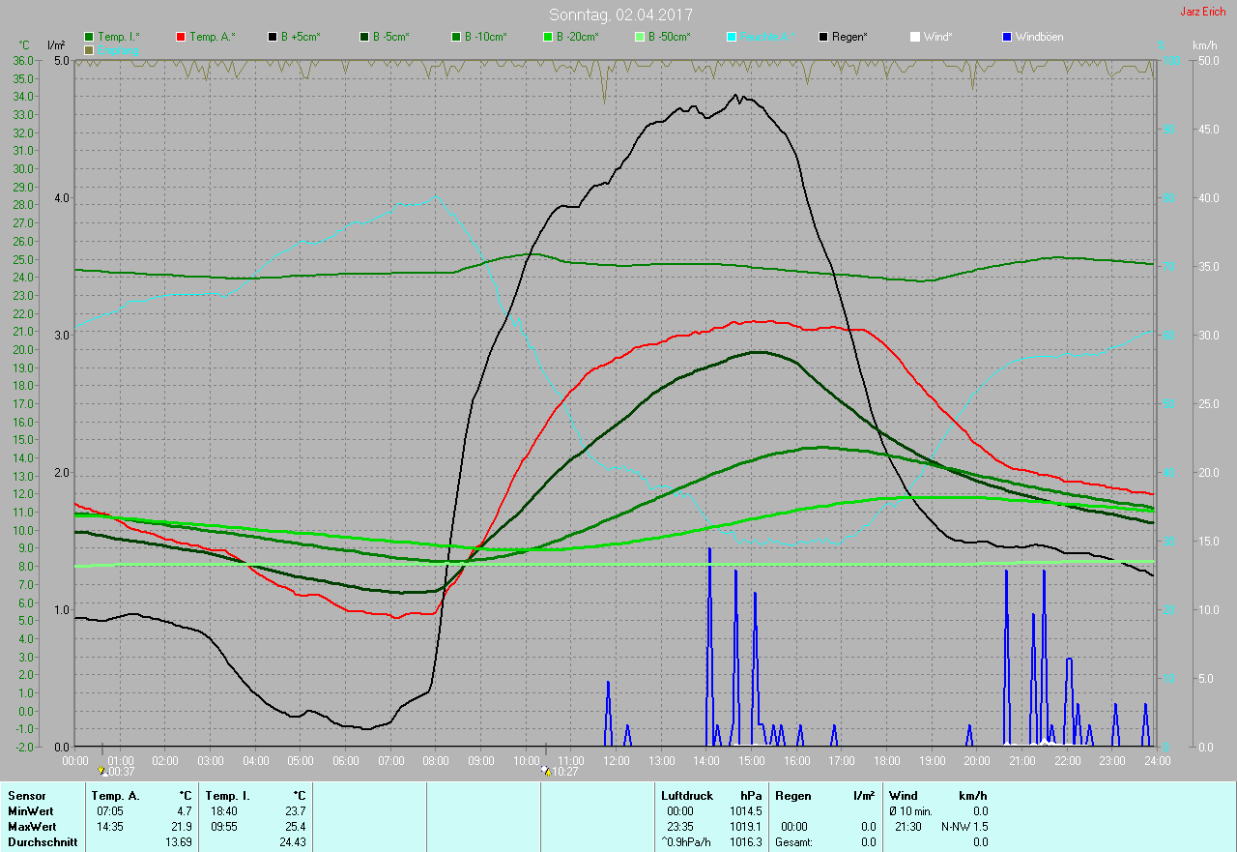Toggle the B +5cm series label
1237x852 pixels.
pyautogui.click(x=301, y=37)
